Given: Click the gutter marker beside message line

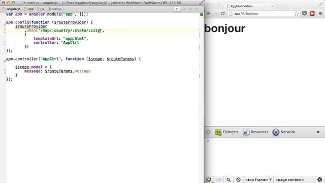Looking at the screenshot, I should click(5, 71).
